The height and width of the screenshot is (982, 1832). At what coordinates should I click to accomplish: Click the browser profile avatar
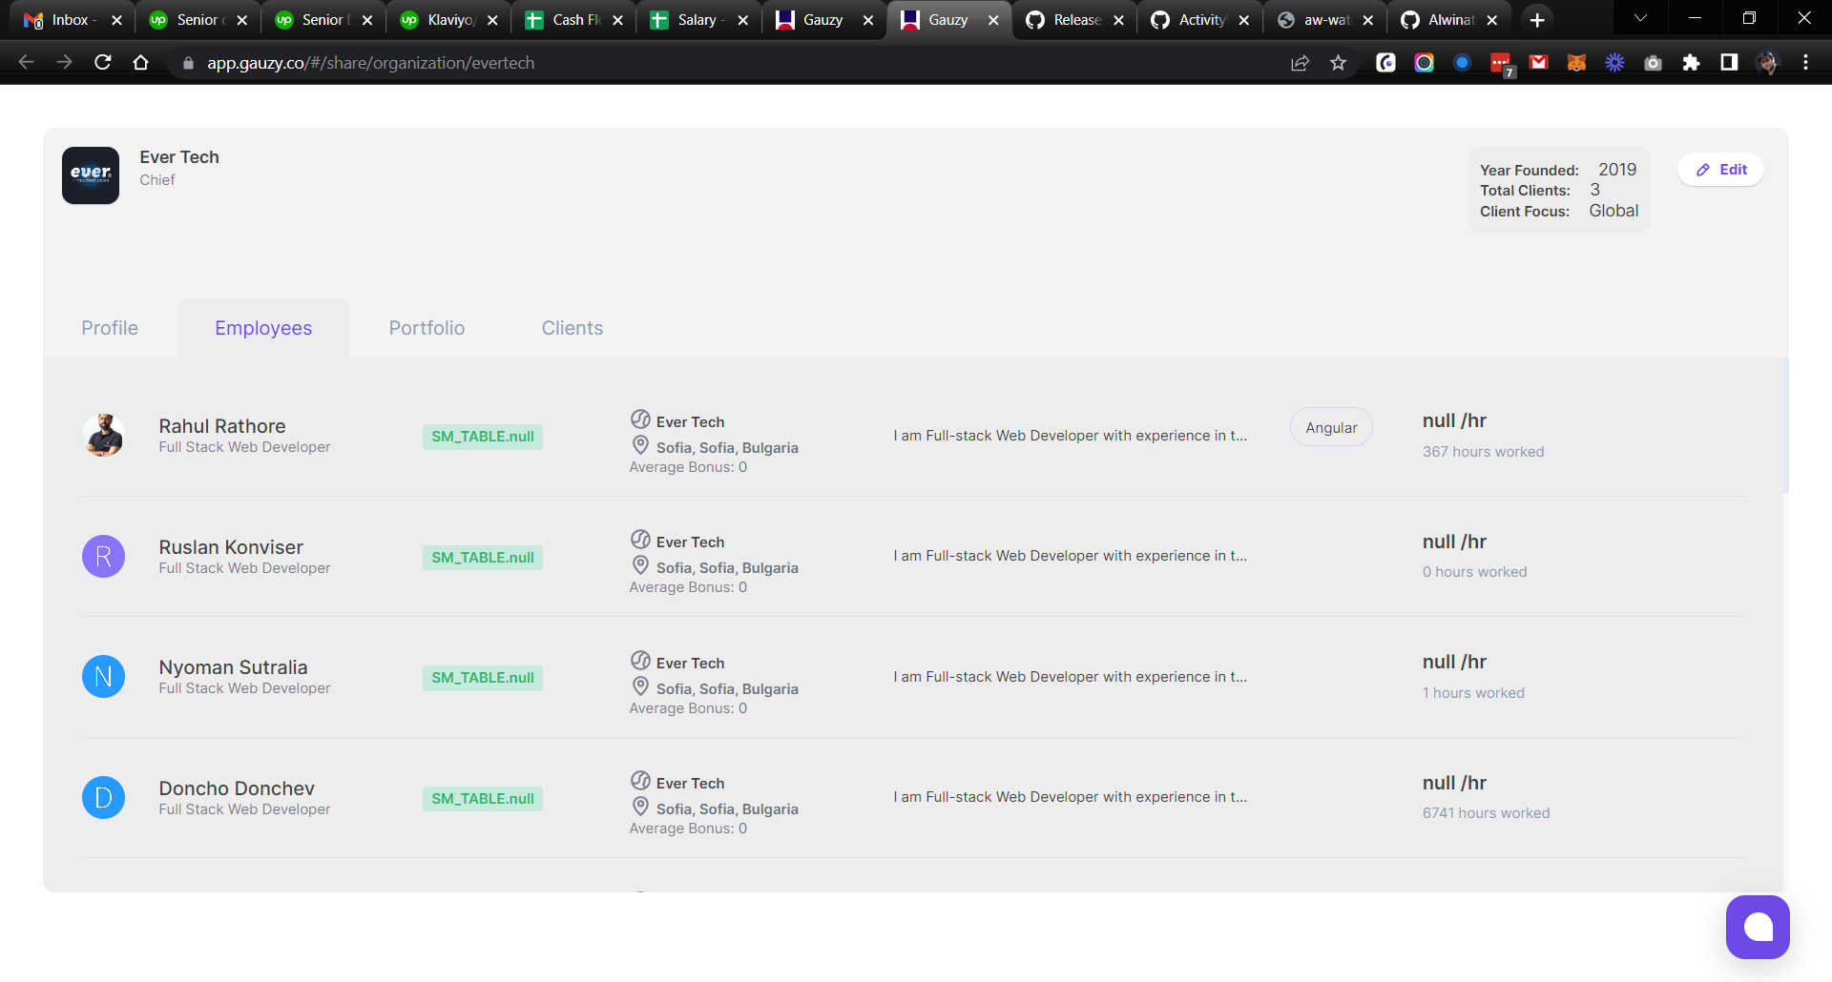[x=1768, y=62]
